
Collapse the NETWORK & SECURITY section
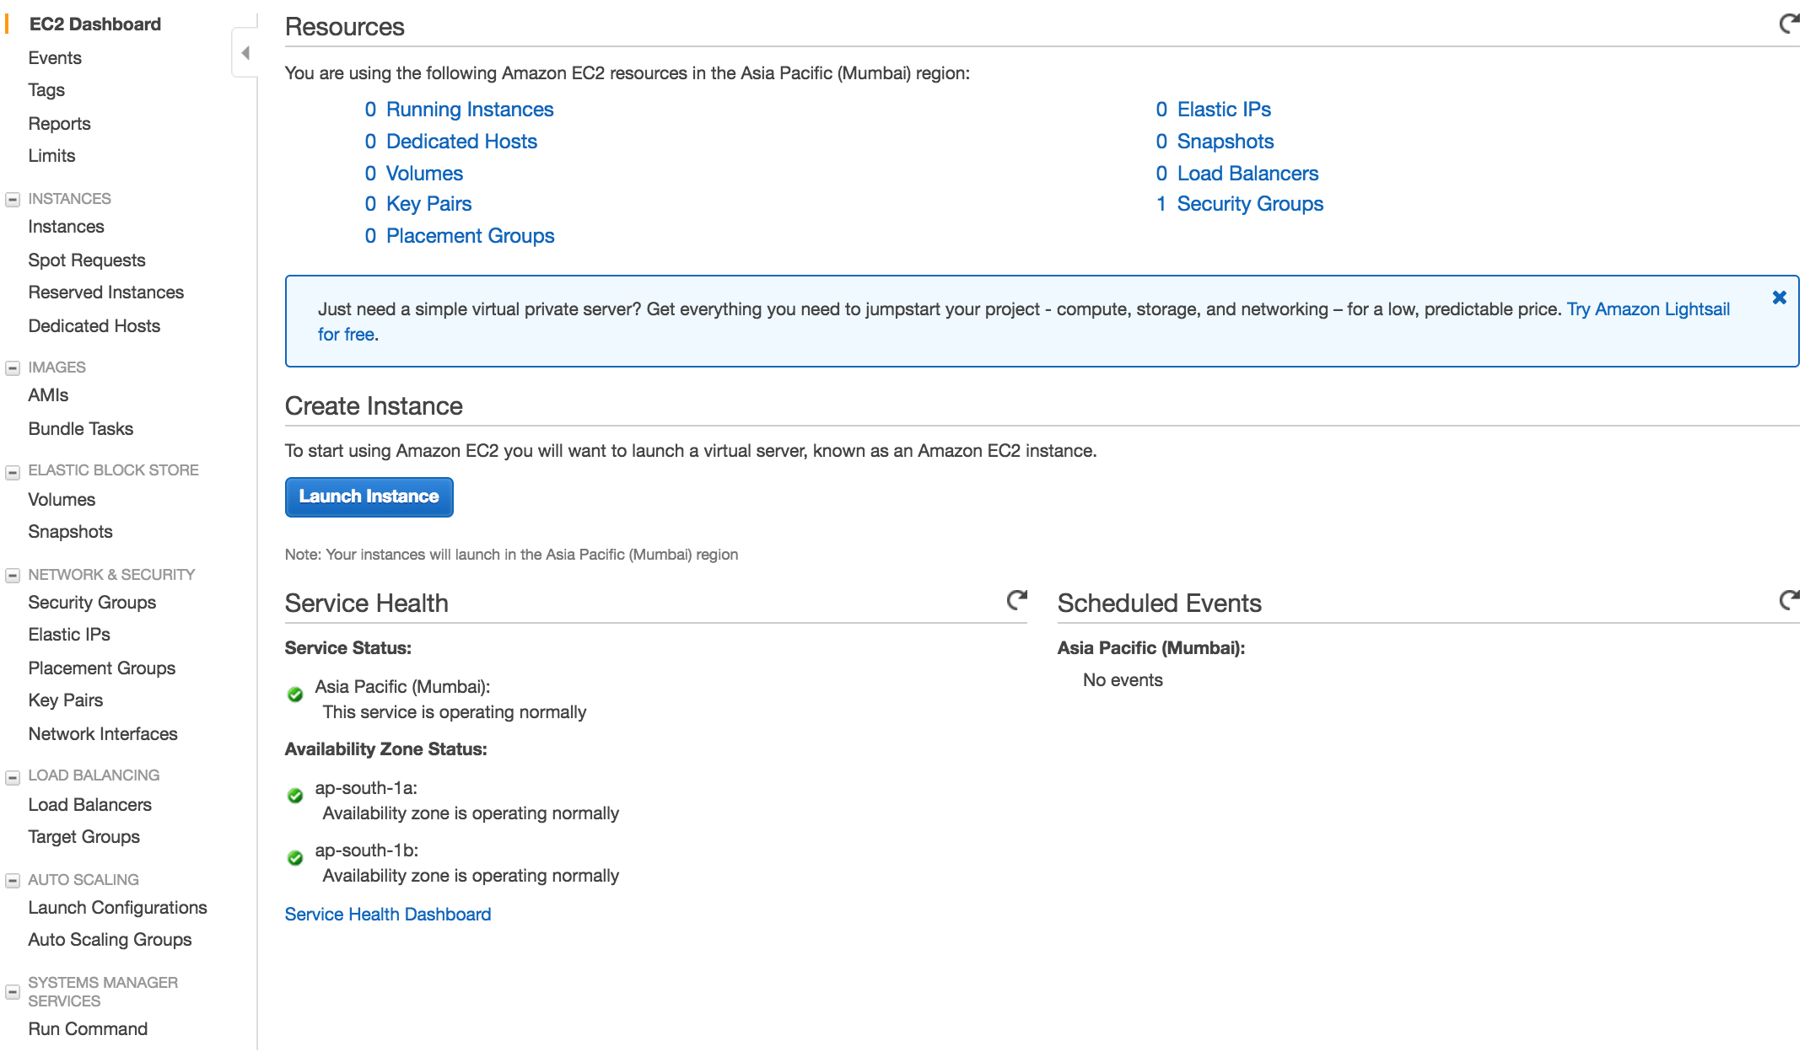click(13, 576)
